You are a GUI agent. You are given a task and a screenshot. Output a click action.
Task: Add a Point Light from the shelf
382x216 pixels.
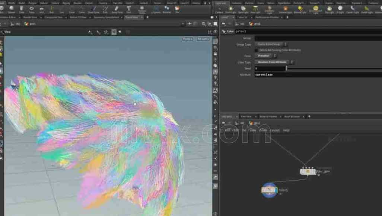coord(230,10)
